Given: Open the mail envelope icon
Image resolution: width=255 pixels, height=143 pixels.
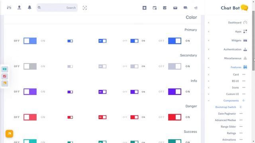Looking at the screenshot, I should click(x=175, y=8).
